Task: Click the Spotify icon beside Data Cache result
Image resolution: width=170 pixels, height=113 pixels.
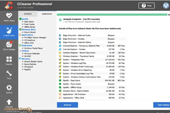Action: pyautogui.click(x=60, y=80)
